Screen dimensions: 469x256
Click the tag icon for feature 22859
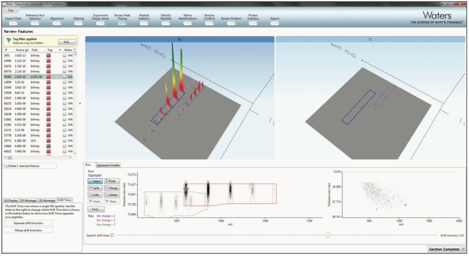click(x=49, y=82)
